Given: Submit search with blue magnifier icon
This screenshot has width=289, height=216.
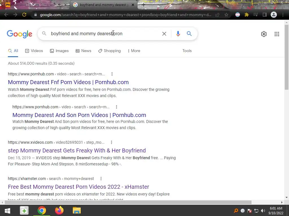Looking at the screenshot, I should click(189, 34).
